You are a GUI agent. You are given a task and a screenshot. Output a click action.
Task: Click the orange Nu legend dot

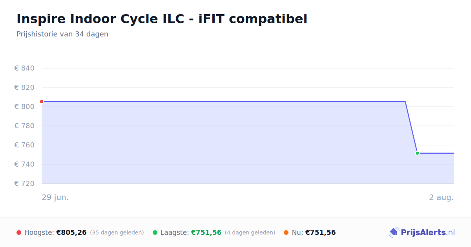coord(286,232)
